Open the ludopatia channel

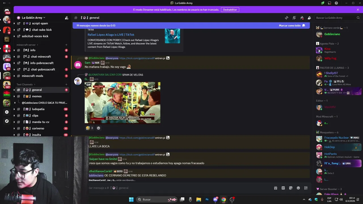pyautogui.click(x=42, y=109)
